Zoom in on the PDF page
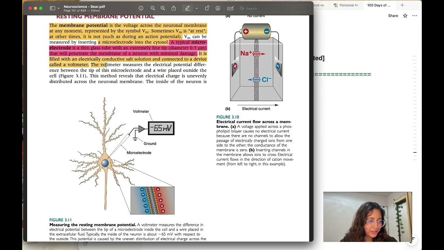Viewport: 444px width, 250px height. [x=163, y=8]
